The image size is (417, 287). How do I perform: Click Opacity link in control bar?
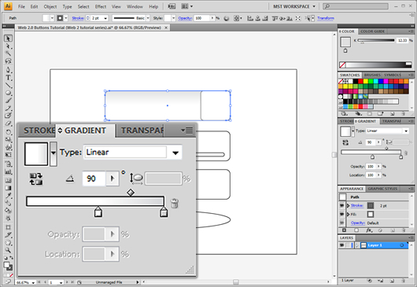pyautogui.click(x=185, y=18)
